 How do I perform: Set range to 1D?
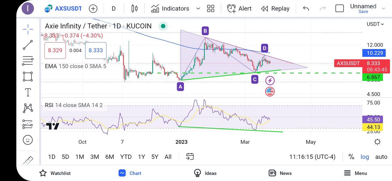pos(52,157)
